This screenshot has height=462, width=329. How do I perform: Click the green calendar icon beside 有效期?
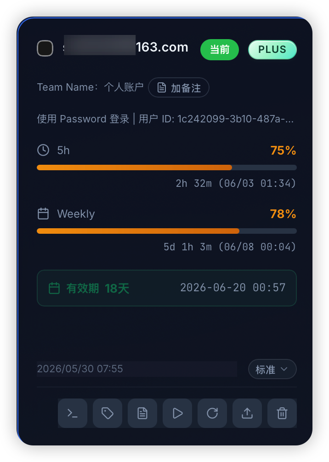(54, 288)
